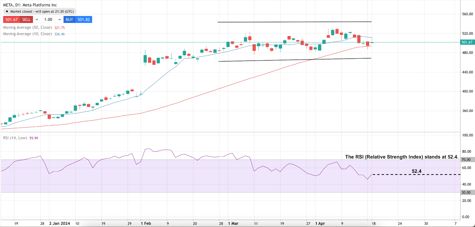Click the 1.00 quantity input field
Screen dimensions: 475x227
click(x=48, y=20)
